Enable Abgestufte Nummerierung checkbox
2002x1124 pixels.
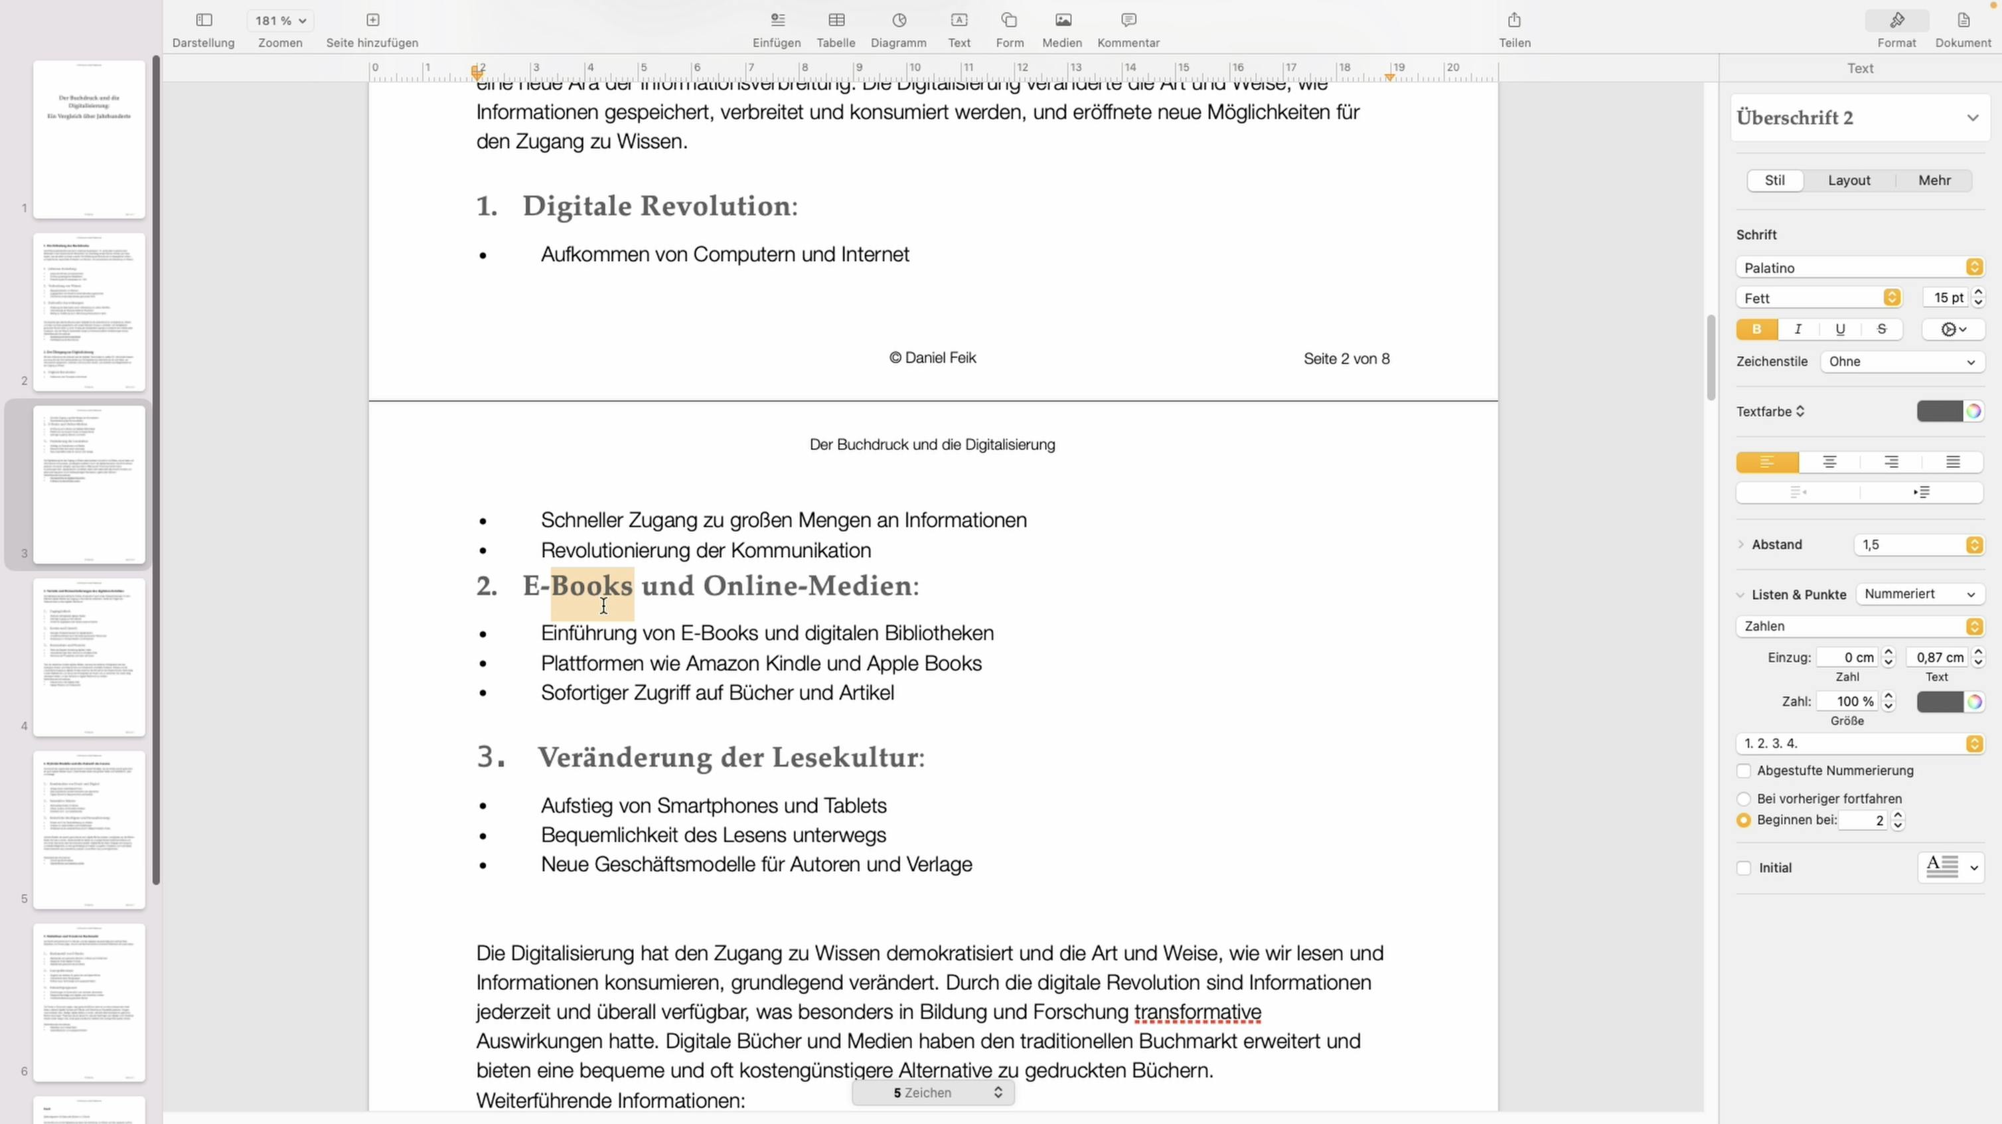(1744, 770)
